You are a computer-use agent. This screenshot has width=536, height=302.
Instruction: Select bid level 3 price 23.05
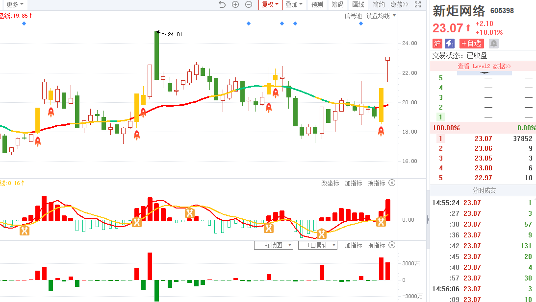click(x=484, y=158)
